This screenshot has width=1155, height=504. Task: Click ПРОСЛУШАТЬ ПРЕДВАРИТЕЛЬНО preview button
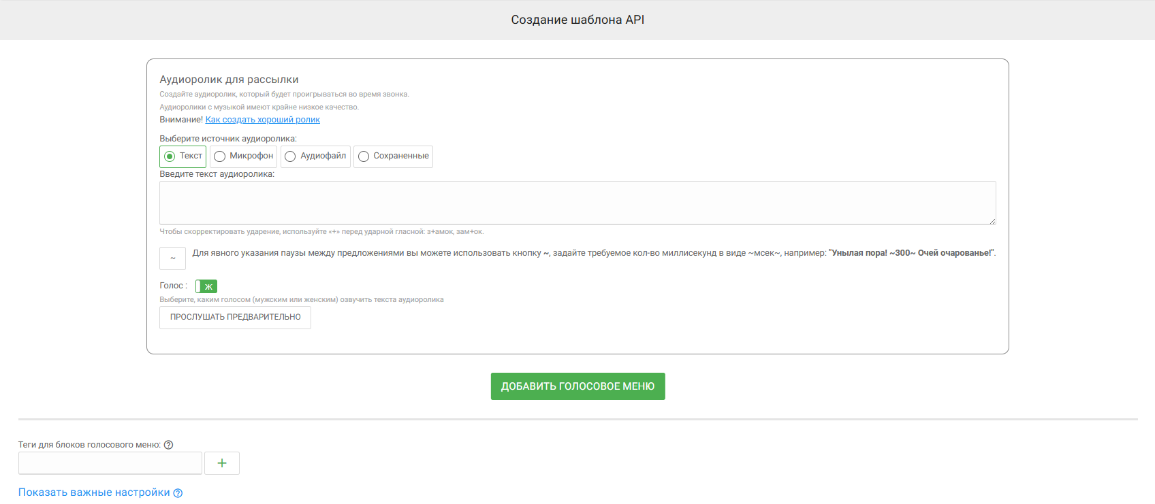pos(235,318)
